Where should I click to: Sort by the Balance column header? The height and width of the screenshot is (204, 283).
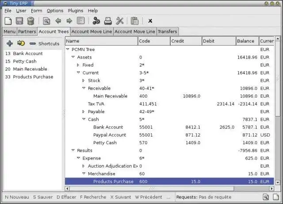248,41
